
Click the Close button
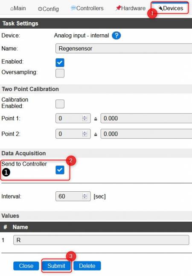26,266
